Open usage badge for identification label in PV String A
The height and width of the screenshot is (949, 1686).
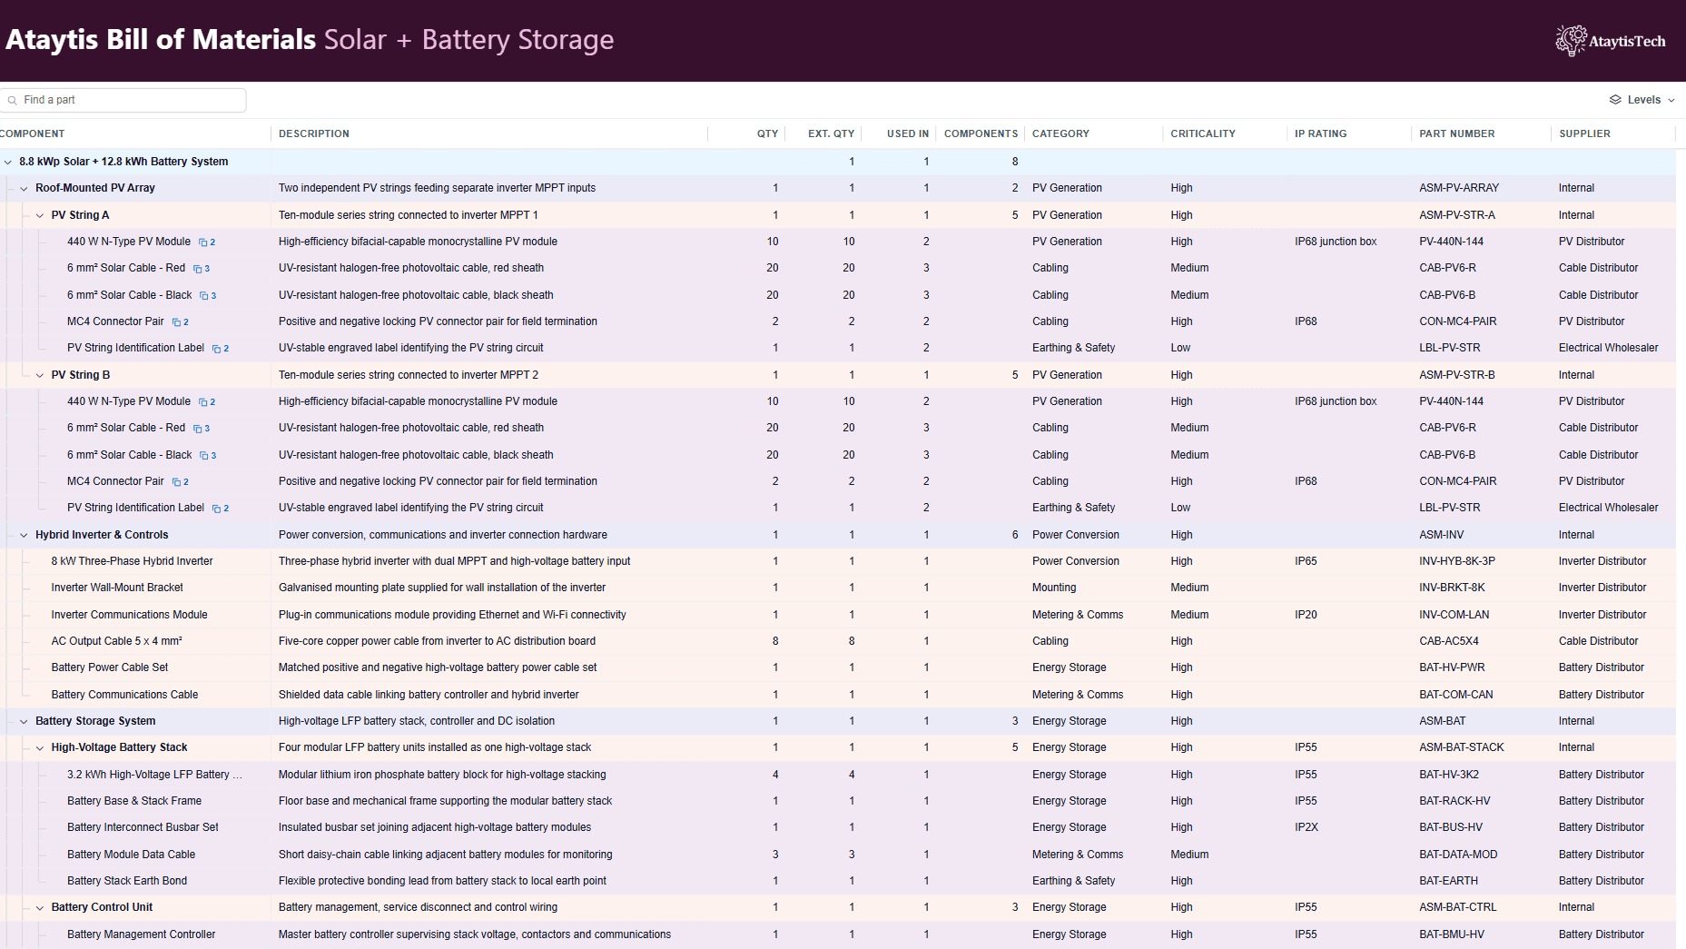point(221,349)
